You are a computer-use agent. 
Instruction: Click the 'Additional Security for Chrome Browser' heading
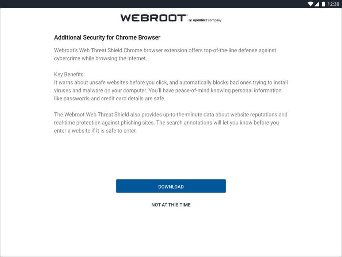(x=107, y=37)
